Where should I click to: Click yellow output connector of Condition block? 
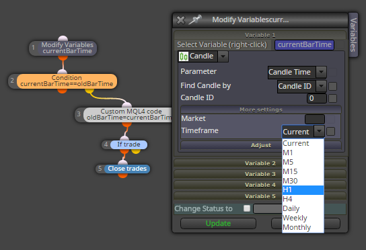coord(89,91)
